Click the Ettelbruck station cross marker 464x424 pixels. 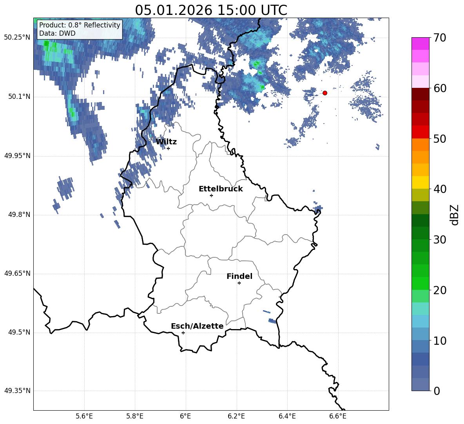coord(211,195)
